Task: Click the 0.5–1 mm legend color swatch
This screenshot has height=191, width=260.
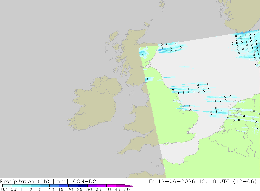Action: coord(16,186)
